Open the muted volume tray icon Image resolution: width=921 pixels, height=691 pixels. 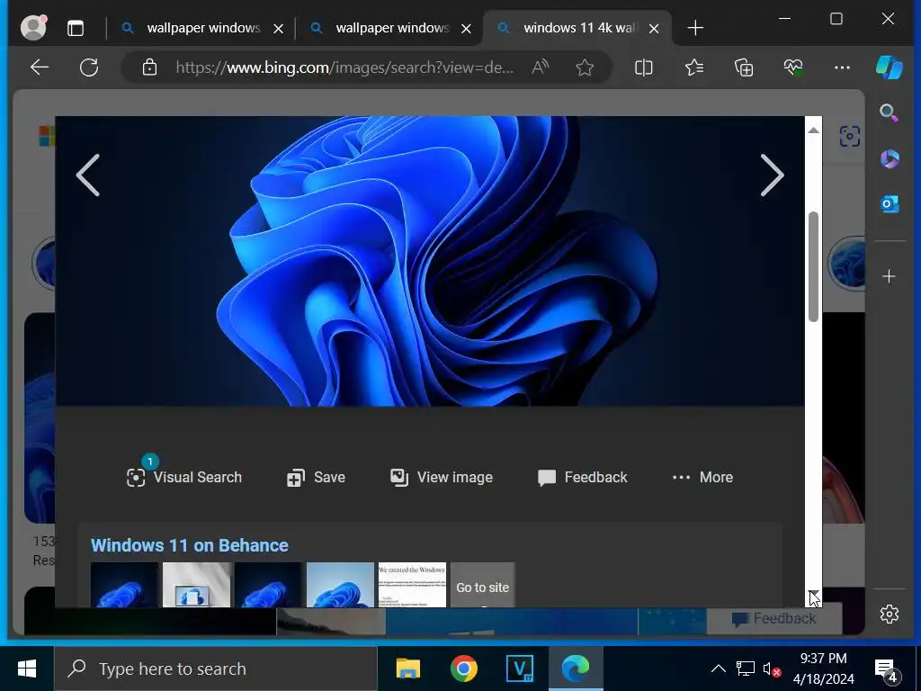point(772,669)
